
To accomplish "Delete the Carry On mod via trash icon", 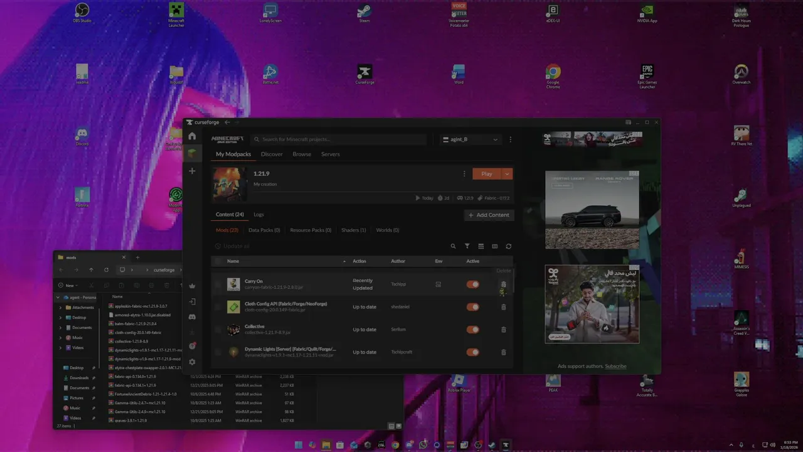I will coord(503,284).
